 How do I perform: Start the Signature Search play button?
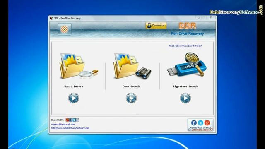click(x=185, y=98)
